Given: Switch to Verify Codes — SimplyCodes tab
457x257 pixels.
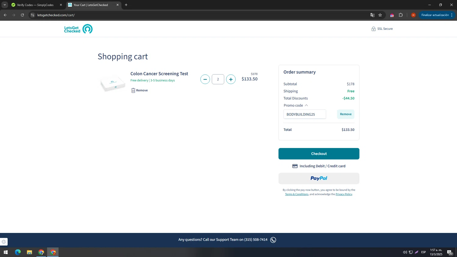Looking at the screenshot, I should (35, 5).
